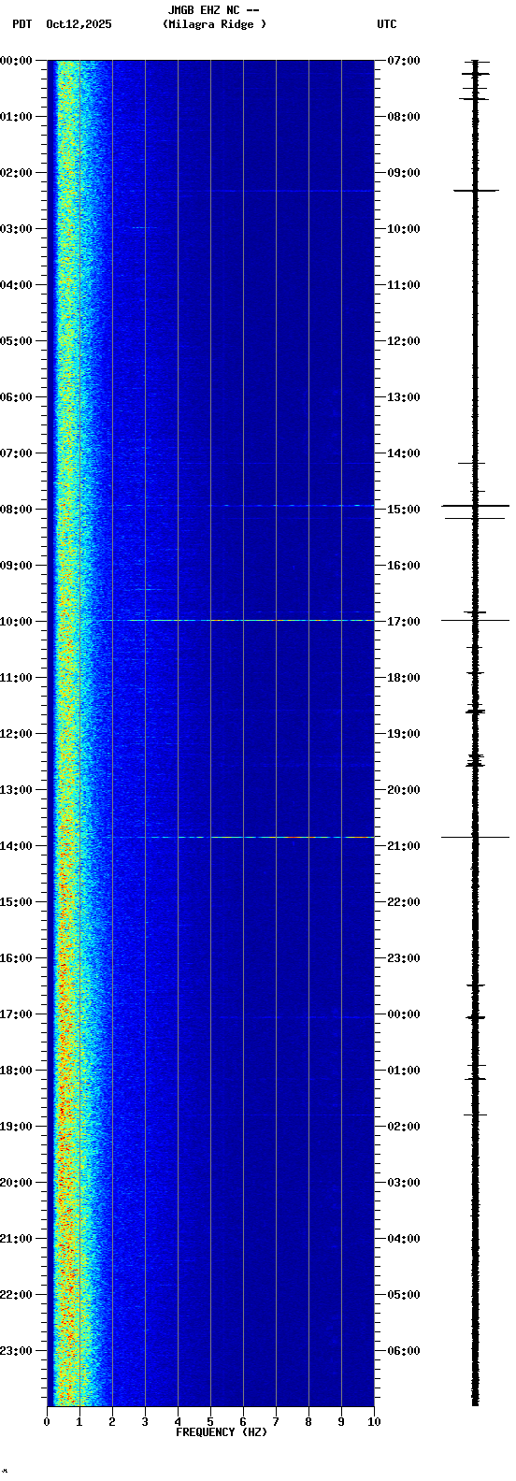Click the seismogram spike near 21:00 UTC

476,837
